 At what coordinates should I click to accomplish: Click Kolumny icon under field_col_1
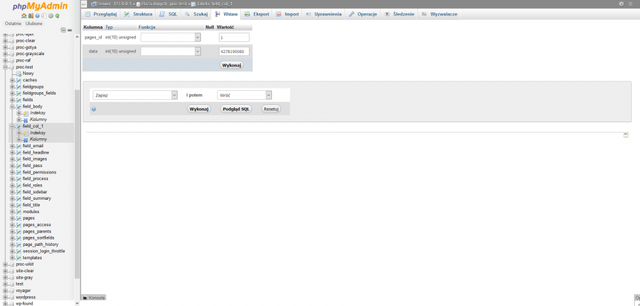pos(26,140)
